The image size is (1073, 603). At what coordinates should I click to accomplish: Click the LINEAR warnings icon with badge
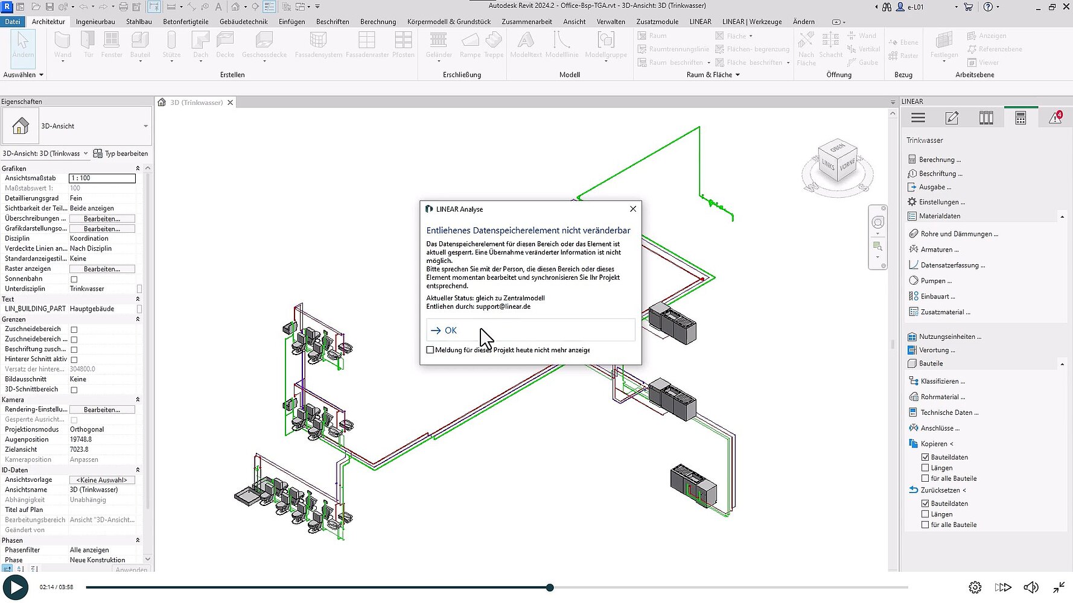click(x=1055, y=118)
